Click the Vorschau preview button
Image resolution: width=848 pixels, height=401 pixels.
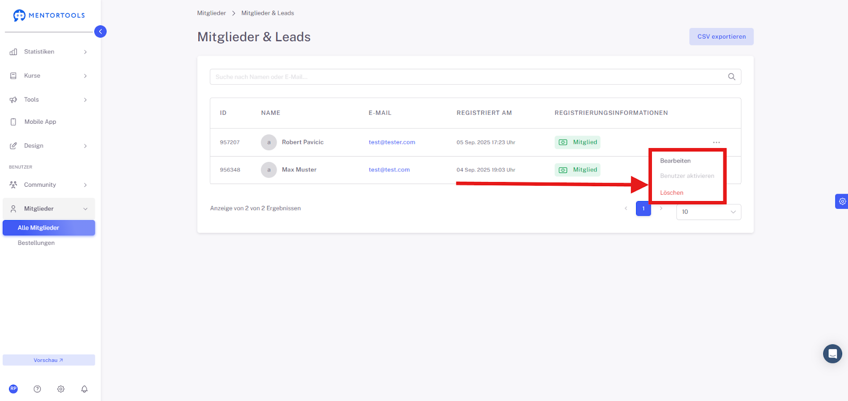tap(49, 360)
